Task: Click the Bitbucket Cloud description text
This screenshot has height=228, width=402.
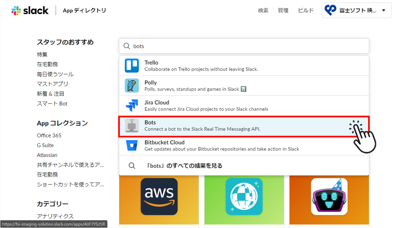Action: 222,149
